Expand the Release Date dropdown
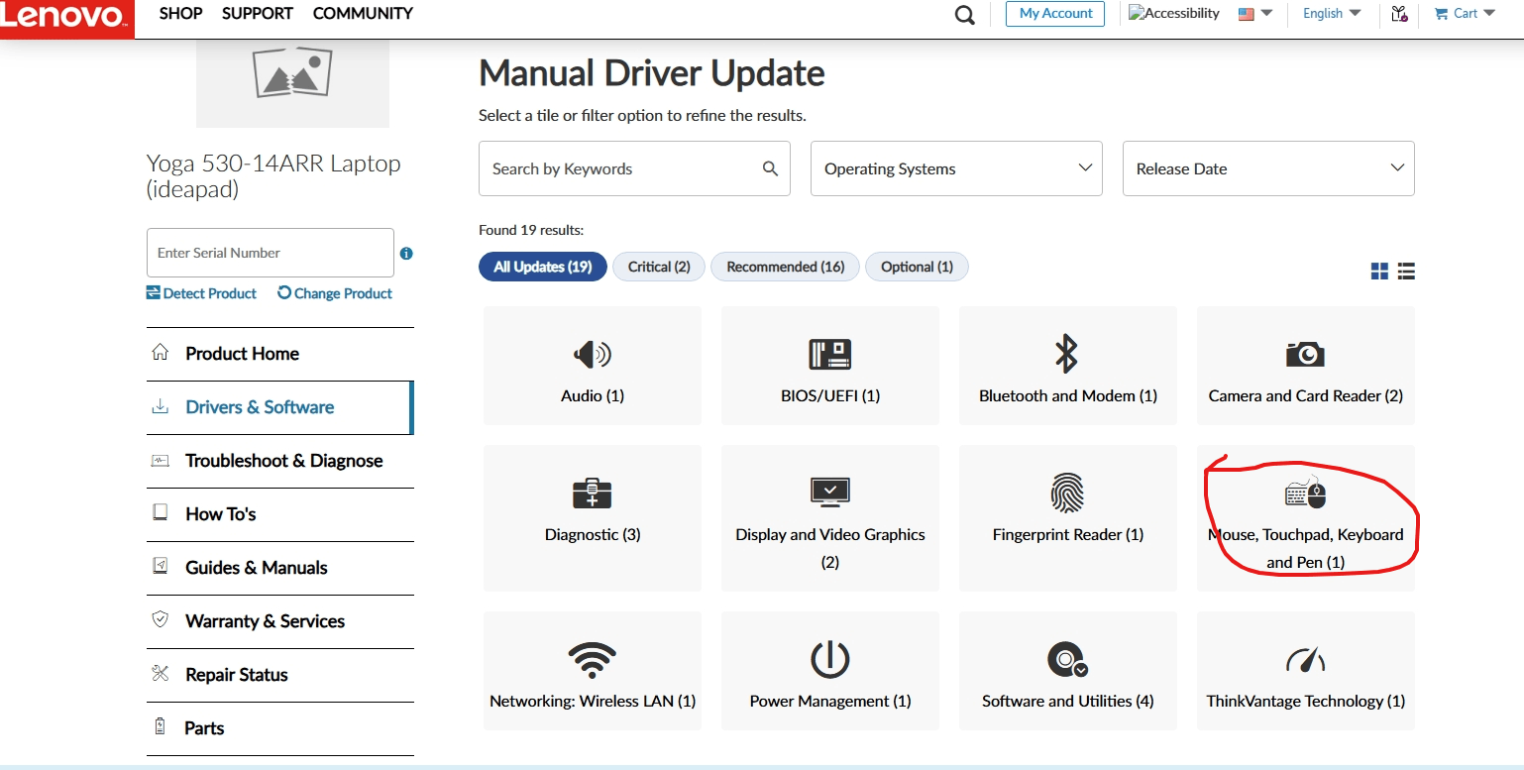The height and width of the screenshot is (770, 1524). [x=1268, y=168]
